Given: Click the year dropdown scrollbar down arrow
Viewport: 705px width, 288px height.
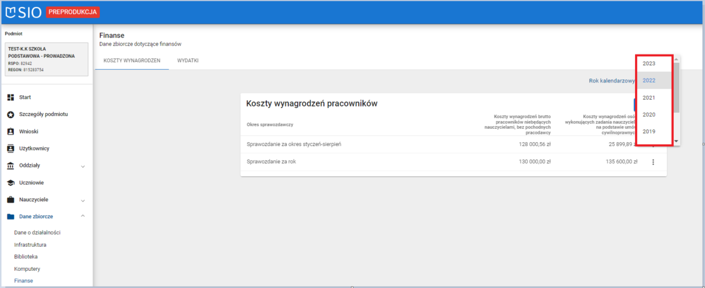Looking at the screenshot, I should [x=676, y=141].
